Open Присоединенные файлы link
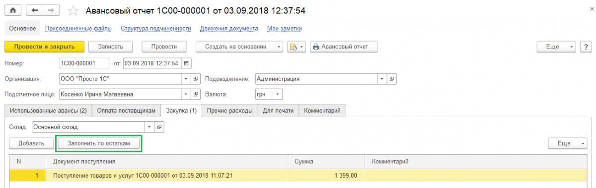Image resolution: width=596 pixels, height=188 pixels. [78, 29]
